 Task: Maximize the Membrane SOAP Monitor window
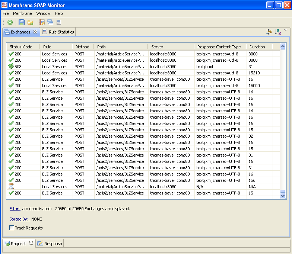coord(279,5)
